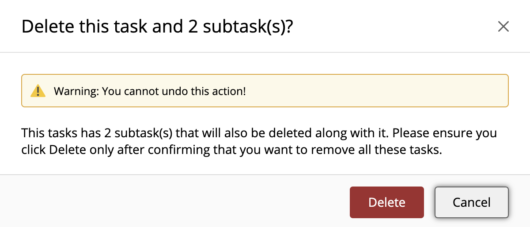Click "remove all these tasks" in the description

click(390, 150)
